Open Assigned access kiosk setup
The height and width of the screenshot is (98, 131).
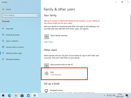pyautogui.click(x=70, y=91)
